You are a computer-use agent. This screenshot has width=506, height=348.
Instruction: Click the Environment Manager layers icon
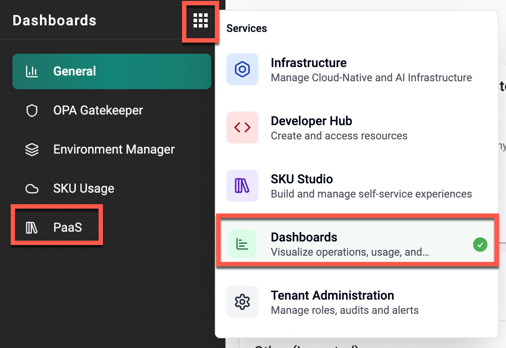point(32,150)
